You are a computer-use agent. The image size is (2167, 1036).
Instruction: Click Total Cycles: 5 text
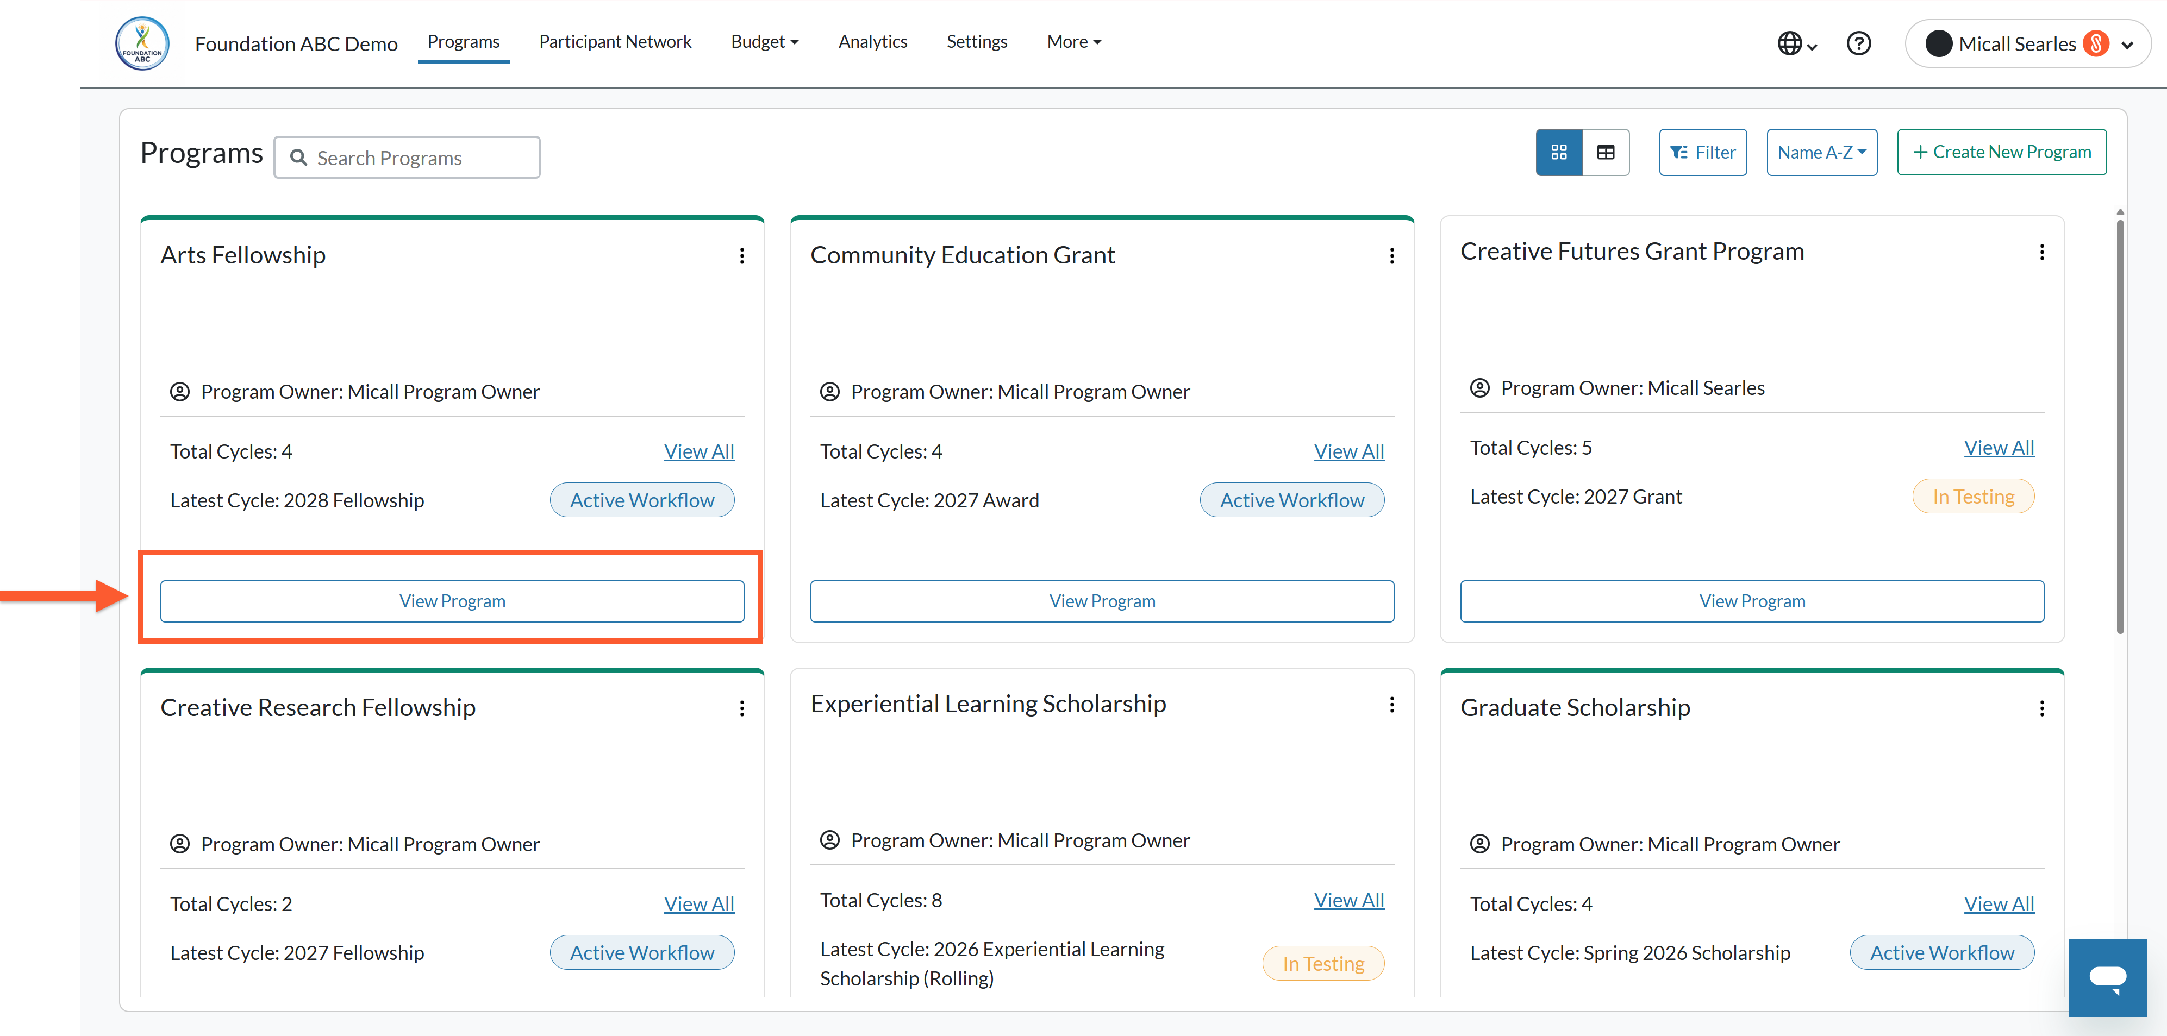(1531, 448)
